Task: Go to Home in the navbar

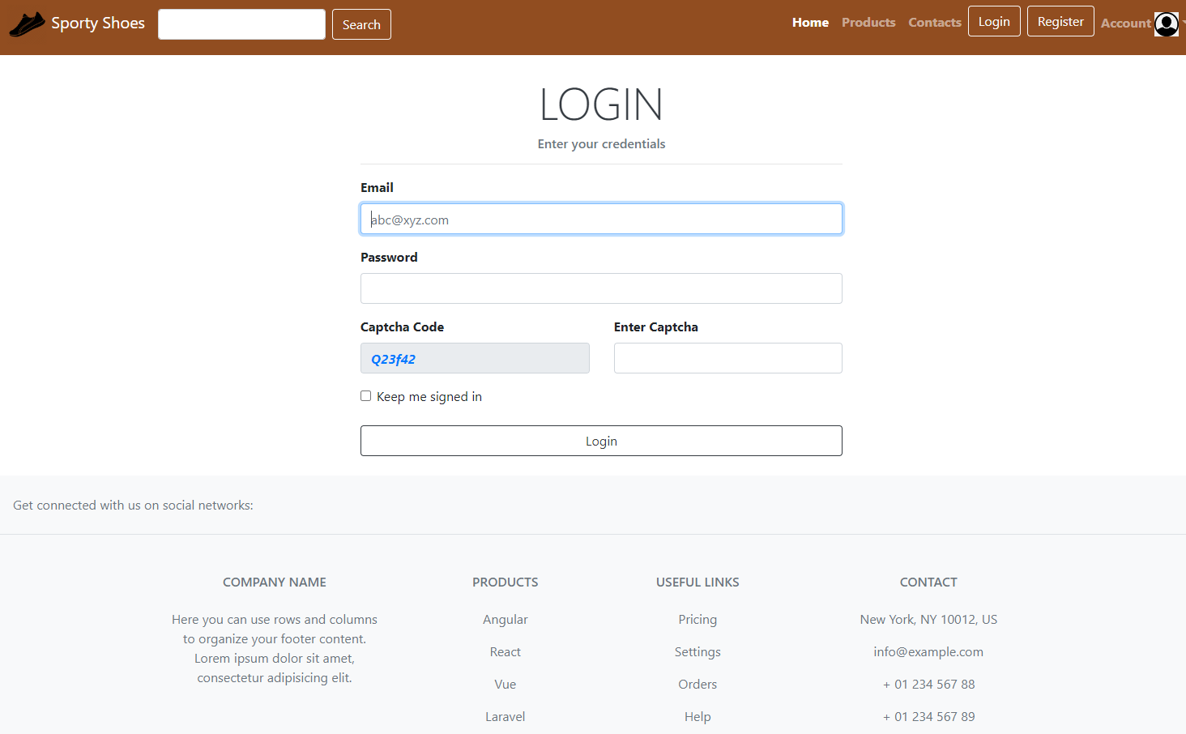Action: pos(810,23)
